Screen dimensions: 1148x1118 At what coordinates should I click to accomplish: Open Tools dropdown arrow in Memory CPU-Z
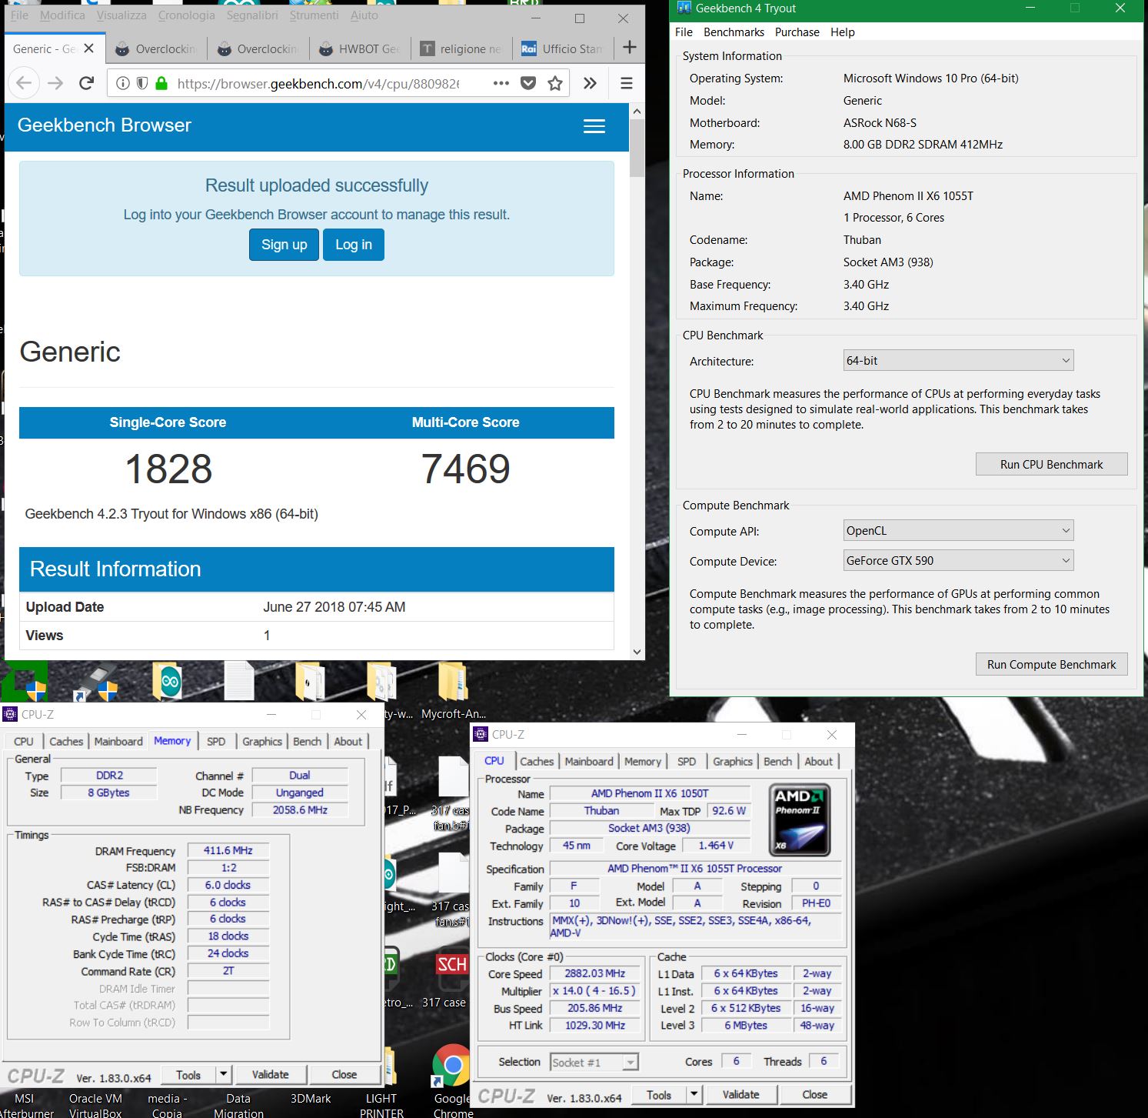tap(223, 1074)
